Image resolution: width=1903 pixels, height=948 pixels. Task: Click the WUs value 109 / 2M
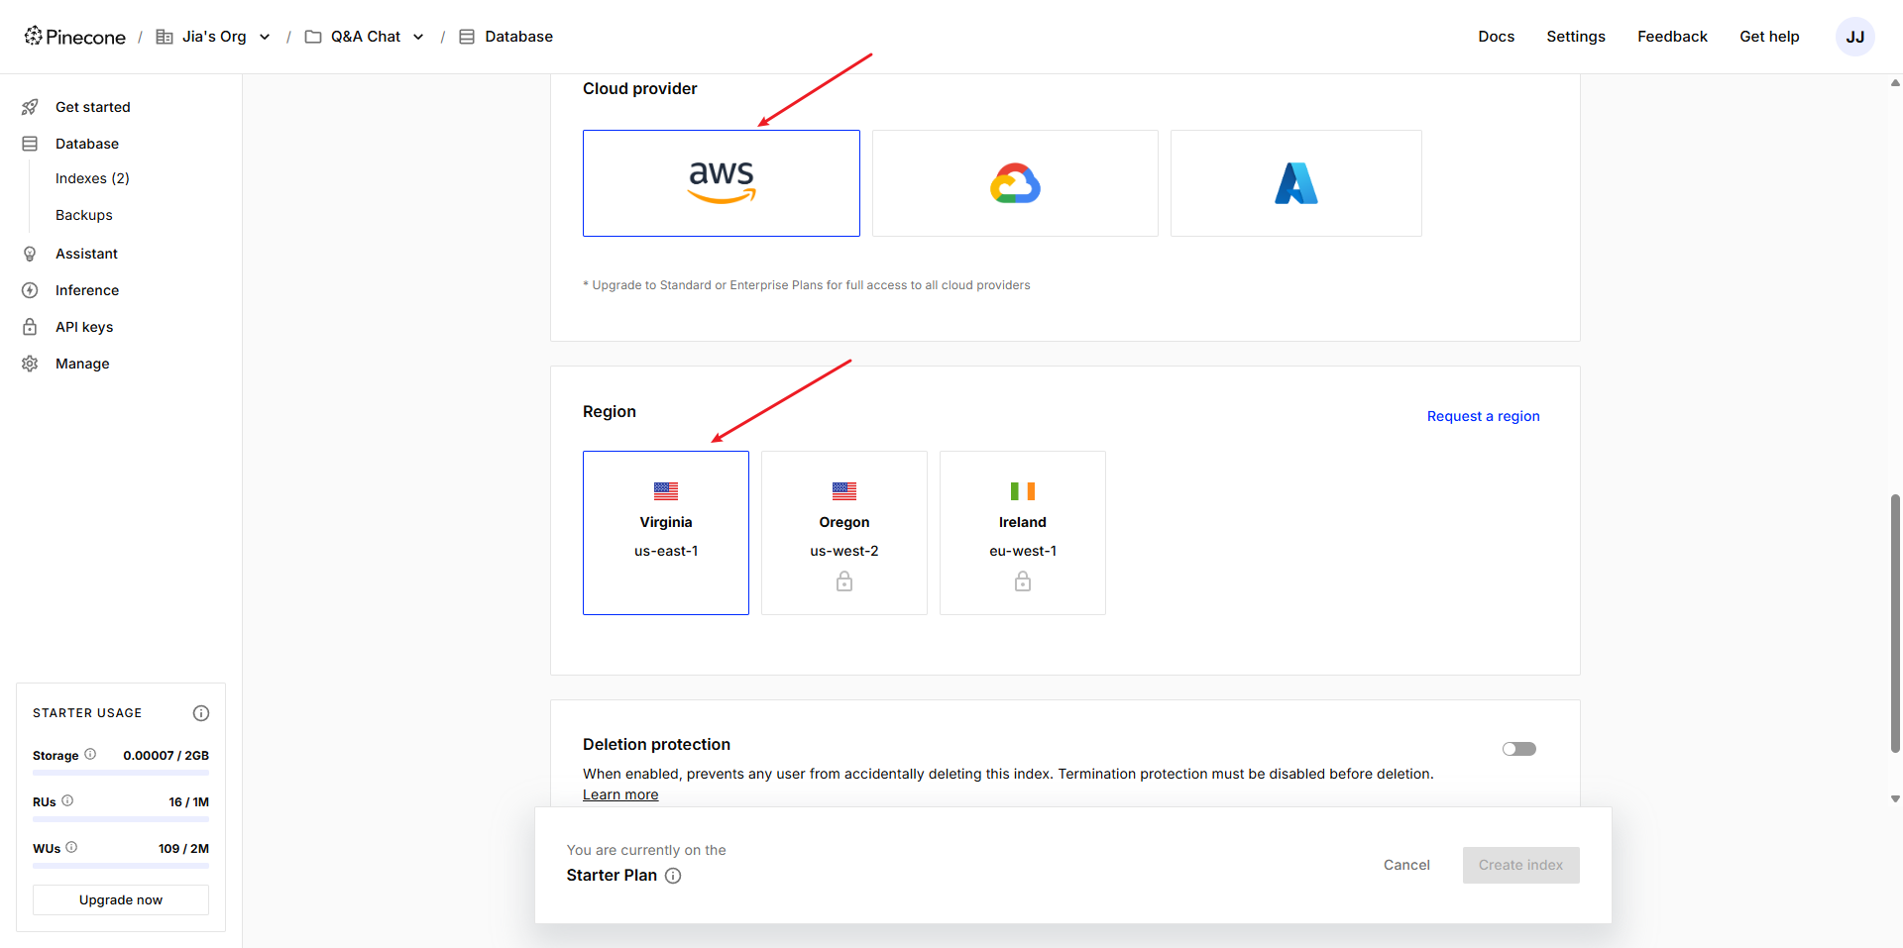click(x=183, y=848)
